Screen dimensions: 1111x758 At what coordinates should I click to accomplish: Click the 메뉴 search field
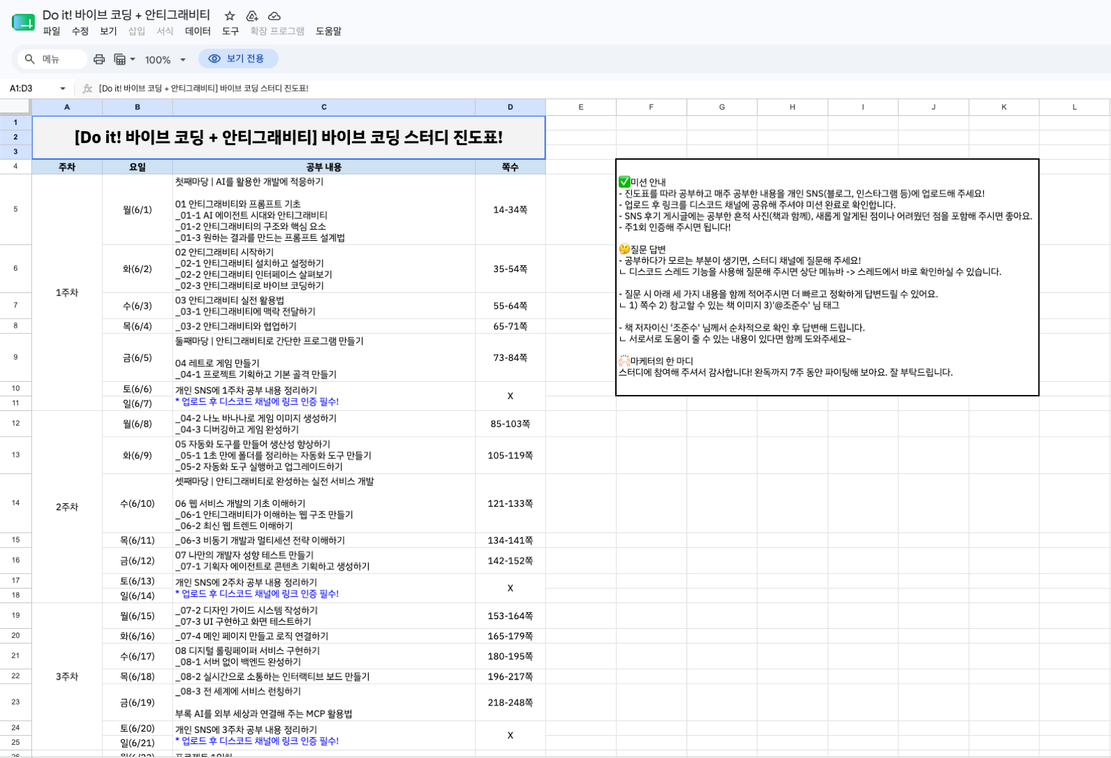click(x=52, y=59)
